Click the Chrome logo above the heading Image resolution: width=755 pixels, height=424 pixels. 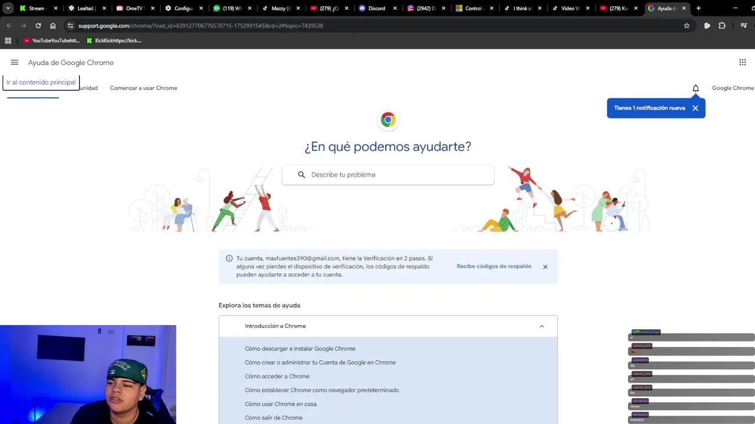click(388, 120)
